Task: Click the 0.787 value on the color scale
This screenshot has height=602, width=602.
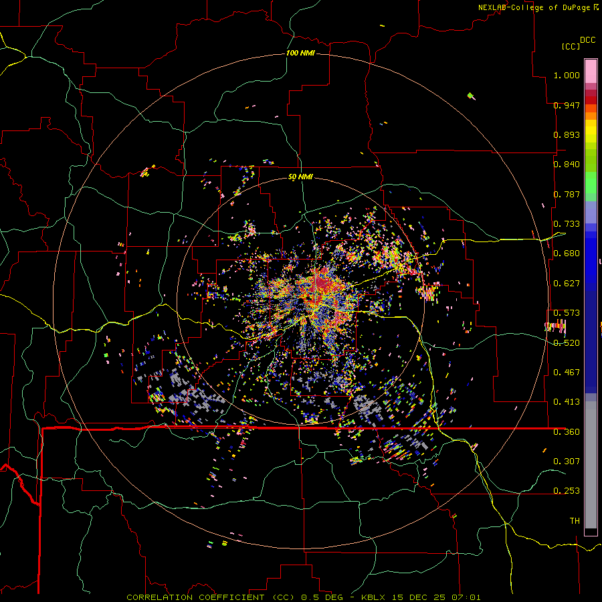Action: (x=567, y=194)
